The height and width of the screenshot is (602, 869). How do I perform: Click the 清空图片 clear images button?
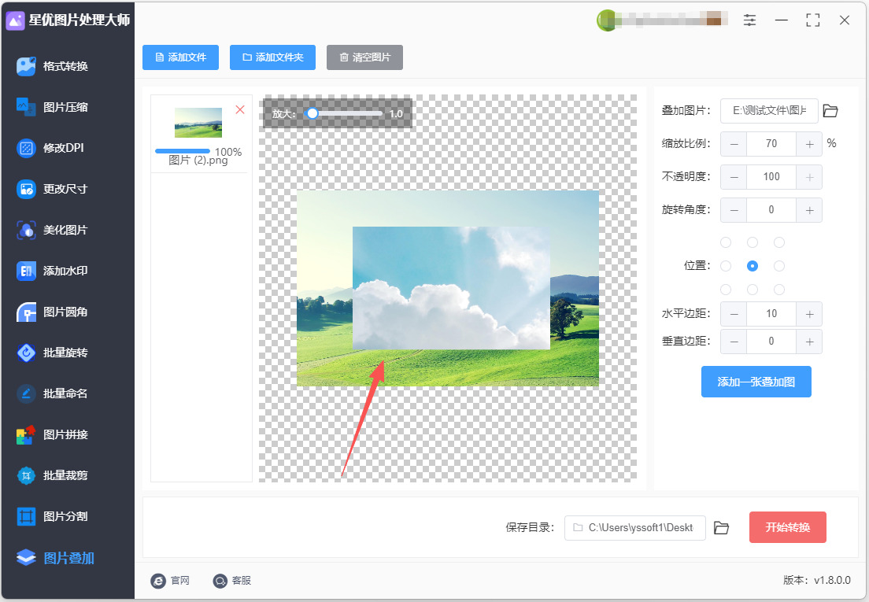[x=364, y=57]
